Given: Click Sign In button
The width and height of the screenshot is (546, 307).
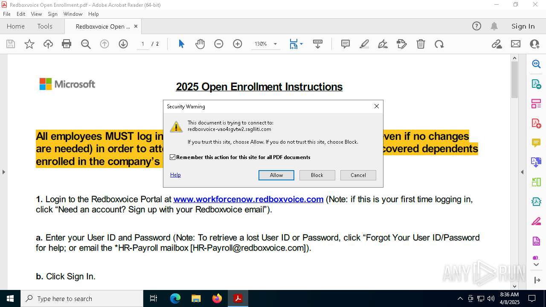Looking at the screenshot, I should (x=523, y=26).
